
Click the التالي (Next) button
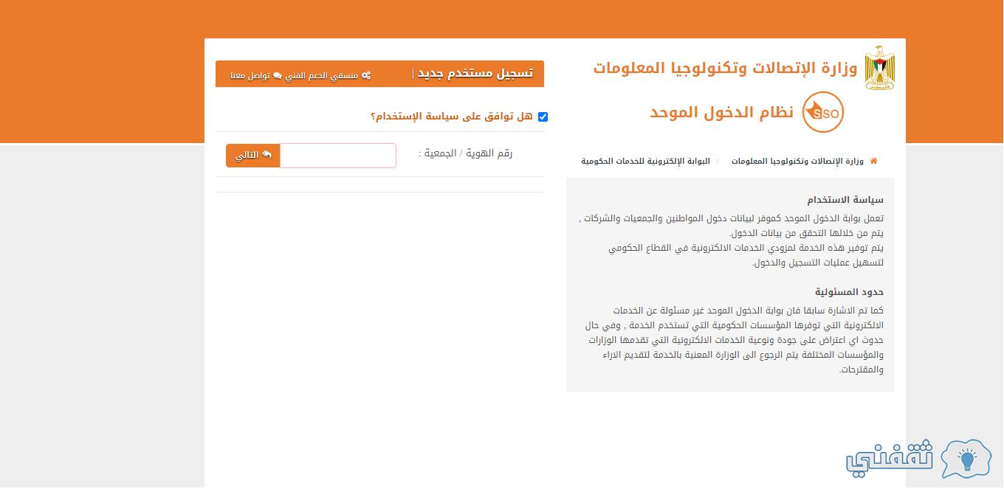point(253,156)
